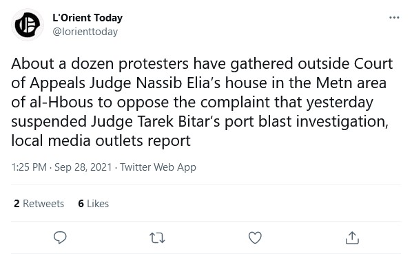Screen dimensions: 412x254
Task: Open the L'Orient Today profile avatar
Action: [x=28, y=25]
